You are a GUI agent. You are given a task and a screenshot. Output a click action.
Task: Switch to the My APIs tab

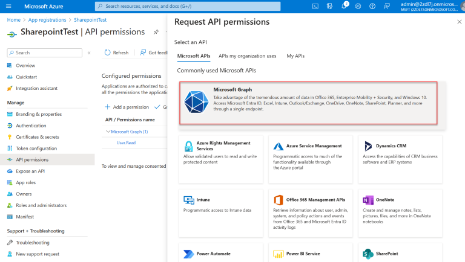(x=295, y=56)
